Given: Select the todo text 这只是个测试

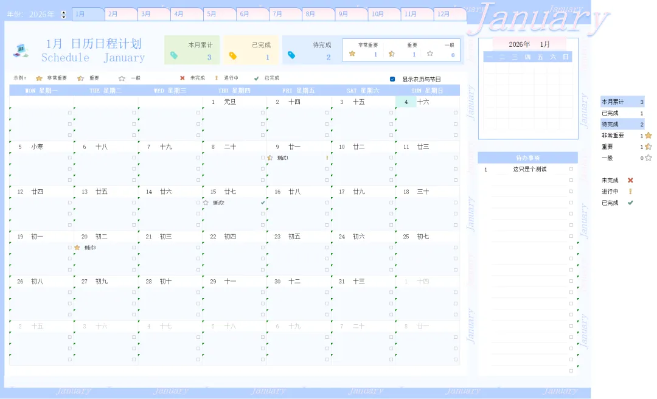Looking at the screenshot, I should coord(530,169).
